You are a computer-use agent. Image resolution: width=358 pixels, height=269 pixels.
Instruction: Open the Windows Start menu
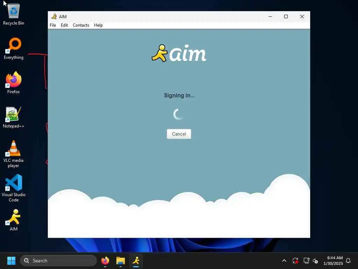click(11, 261)
